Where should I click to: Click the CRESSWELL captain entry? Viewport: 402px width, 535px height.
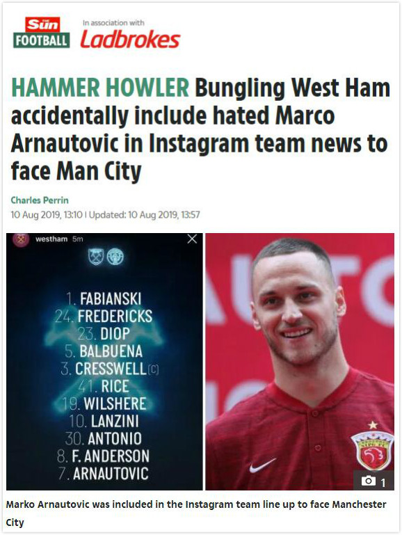(110, 369)
